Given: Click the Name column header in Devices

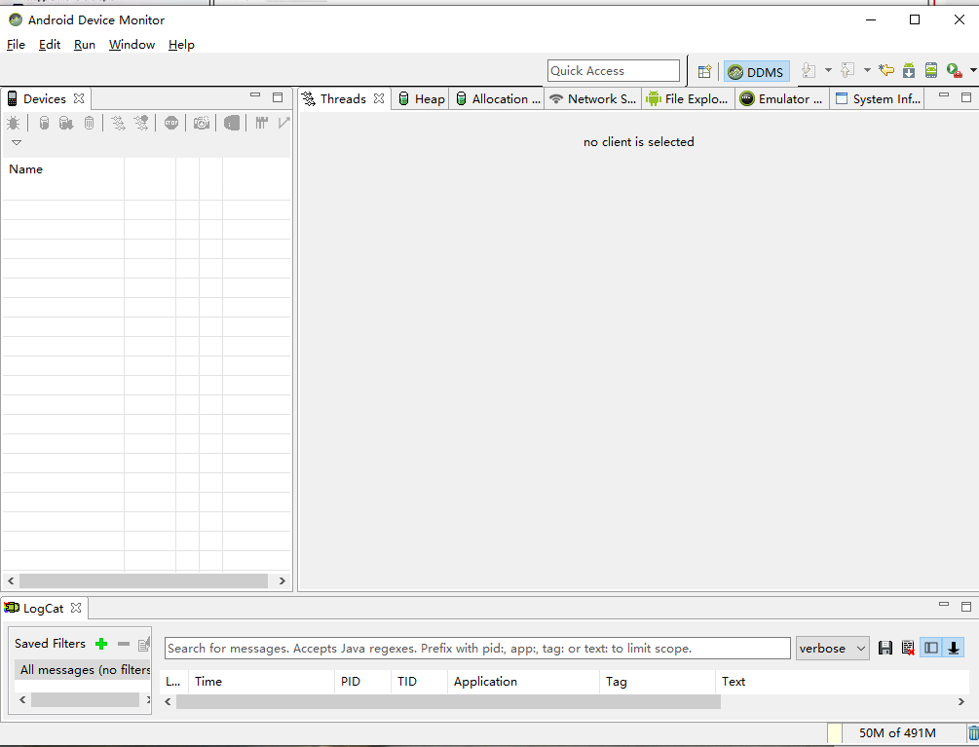Looking at the screenshot, I should pos(63,169).
